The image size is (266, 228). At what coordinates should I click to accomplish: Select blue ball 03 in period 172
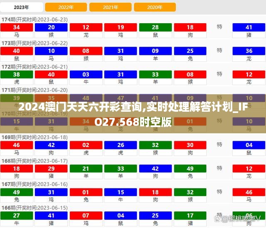[x=86, y=74]
